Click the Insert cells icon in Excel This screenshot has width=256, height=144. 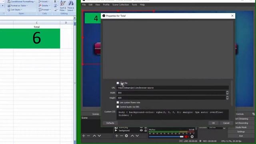[x=40, y=2]
